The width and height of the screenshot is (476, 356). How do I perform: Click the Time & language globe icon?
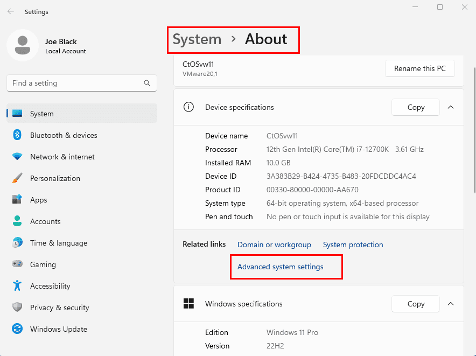17,243
